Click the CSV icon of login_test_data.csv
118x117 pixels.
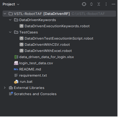[16, 63]
